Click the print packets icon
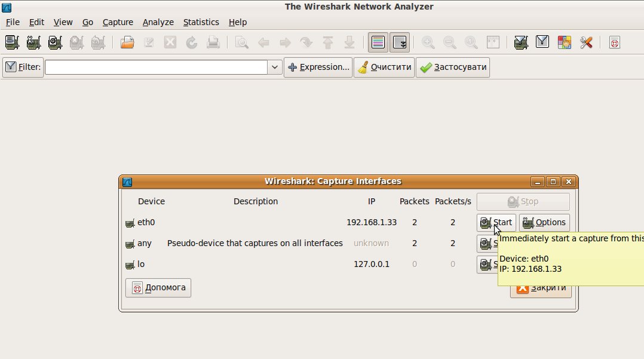This screenshot has height=359, width=644. click(x=213, y=42)
